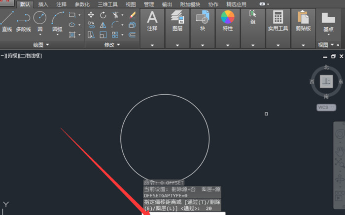This screenshot has height=215, width=345.
Task: Switch to the Insert (插入) tab
Action: tap(43, 4)
